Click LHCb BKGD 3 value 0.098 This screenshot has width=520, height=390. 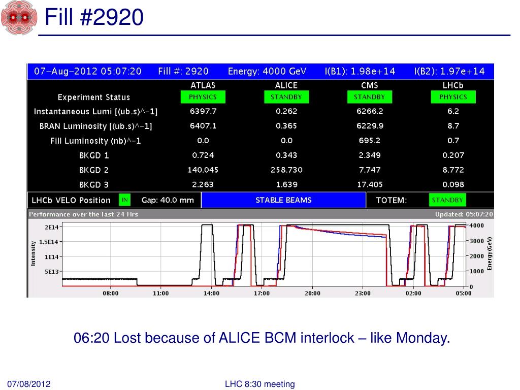tap(453, 184)
